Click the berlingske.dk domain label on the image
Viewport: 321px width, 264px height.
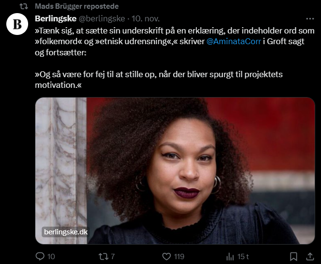pos(65,232)
